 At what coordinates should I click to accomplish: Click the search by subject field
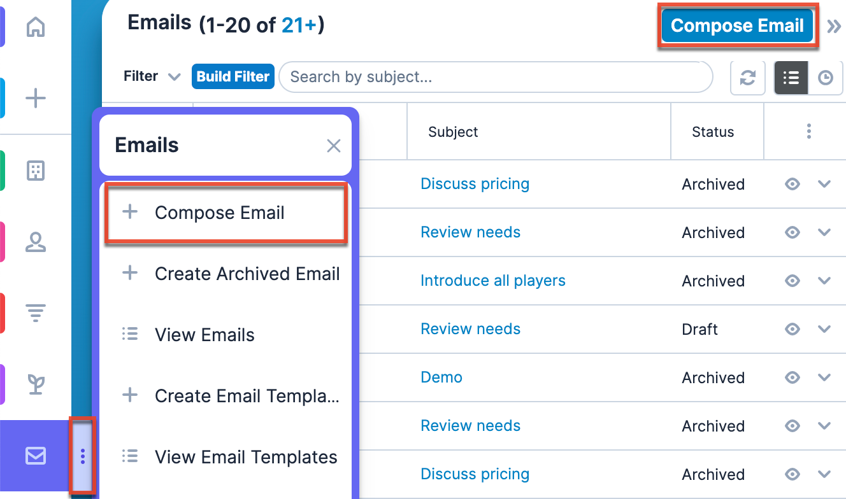tap(496, 76)
